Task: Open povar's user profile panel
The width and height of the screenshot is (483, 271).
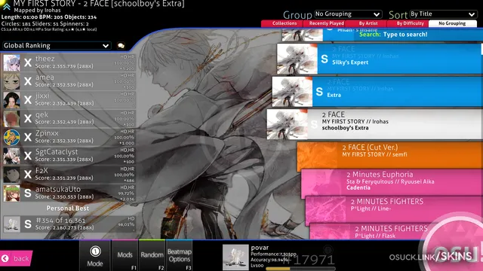Action: pos(278,257)
